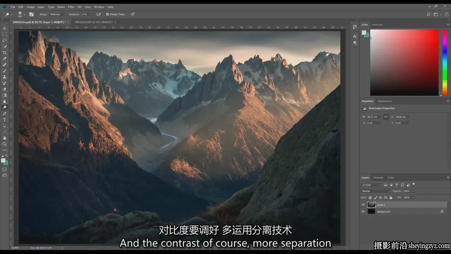Pick a color in the red color field
451x254 pixels.
click(x=404, y=62)
